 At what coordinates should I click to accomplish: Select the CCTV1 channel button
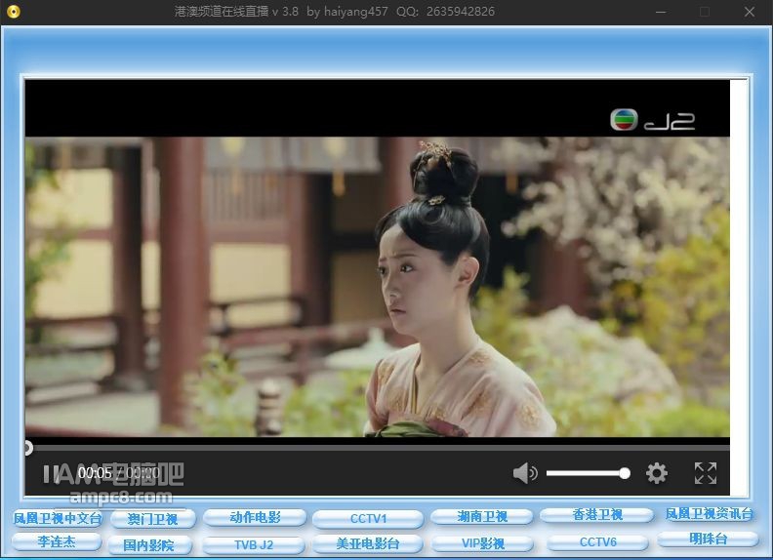tap(368, 519)
